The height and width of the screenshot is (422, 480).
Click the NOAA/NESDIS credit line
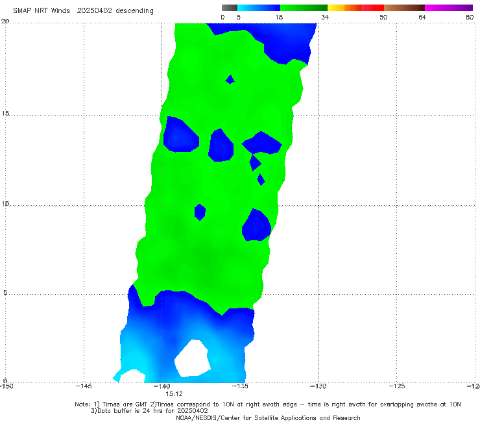[x=268, y=418]
